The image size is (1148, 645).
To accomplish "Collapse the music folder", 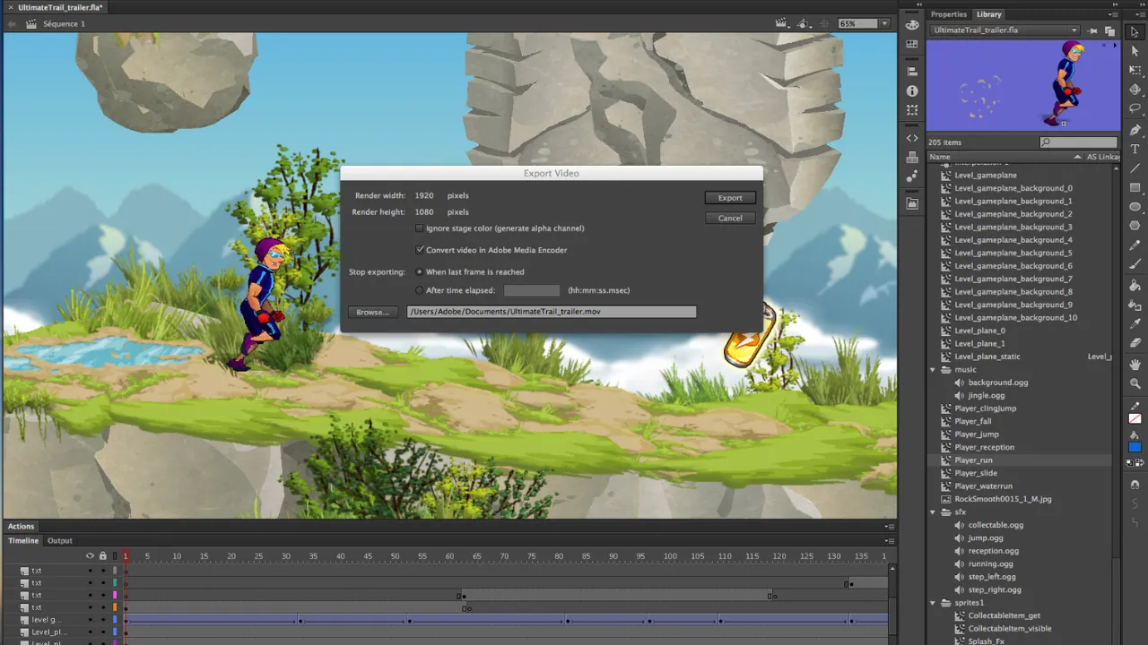I will [933, 370].
